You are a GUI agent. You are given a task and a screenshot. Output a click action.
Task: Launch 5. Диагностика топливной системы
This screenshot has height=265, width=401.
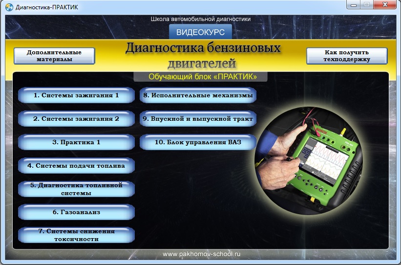pos(76,189)
